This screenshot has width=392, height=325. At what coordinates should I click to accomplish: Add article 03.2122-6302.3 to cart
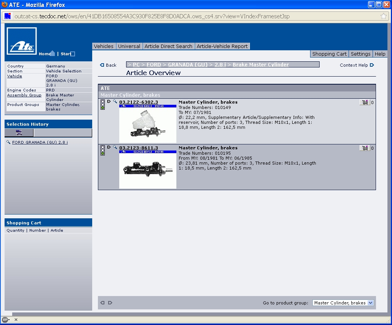tap(365, 102)
